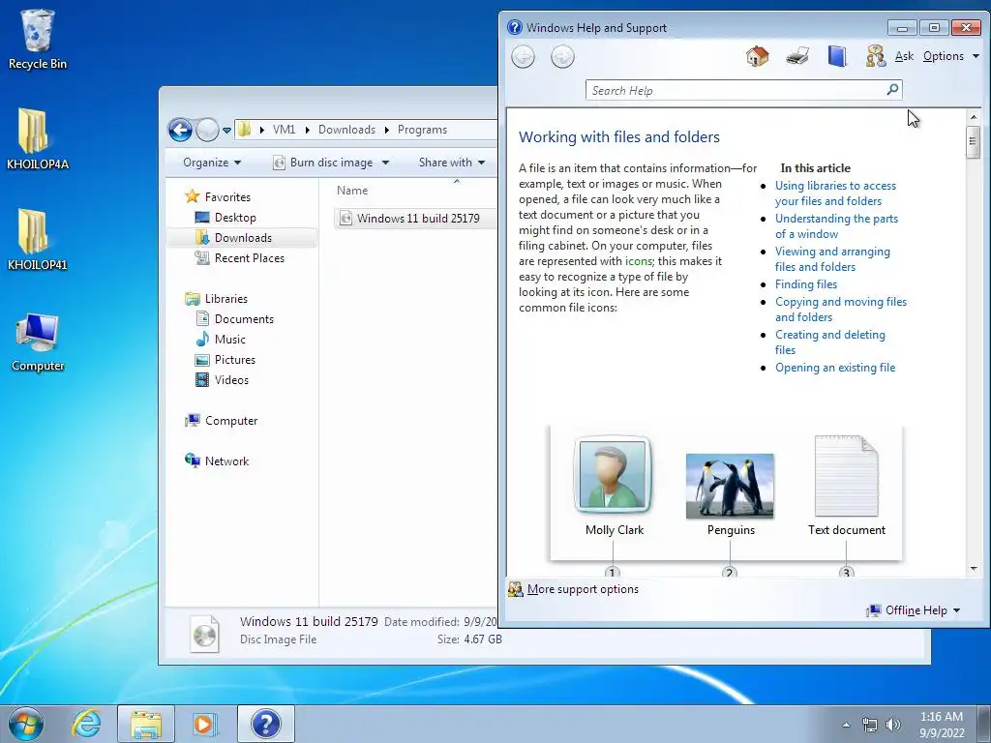Screen dimensions: 991x743
Task: Click Molly Clark contact picture
Action: (x=613, y=474)
